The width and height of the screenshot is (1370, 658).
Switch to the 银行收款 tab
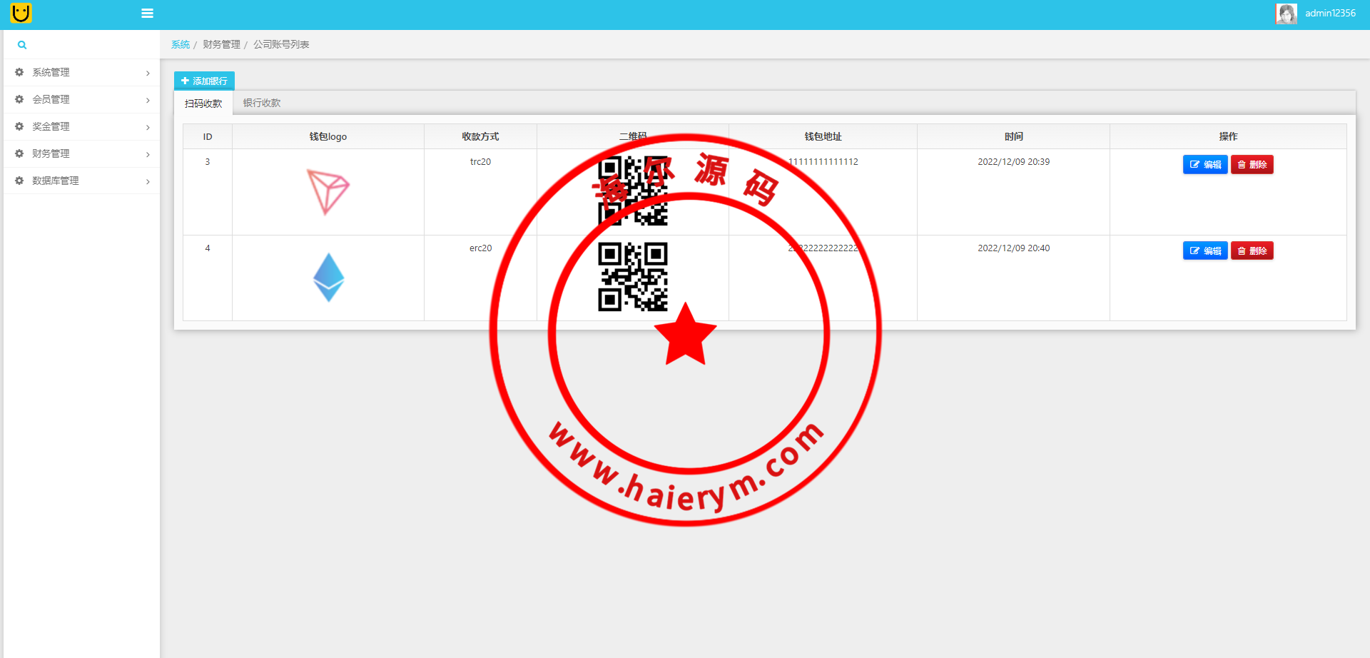pyautogui.click(x=262, y=103)
